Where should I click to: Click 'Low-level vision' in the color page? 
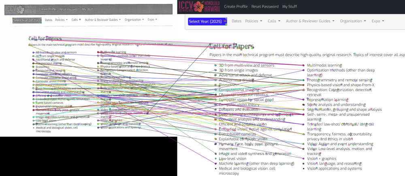(x=232, y=159)
